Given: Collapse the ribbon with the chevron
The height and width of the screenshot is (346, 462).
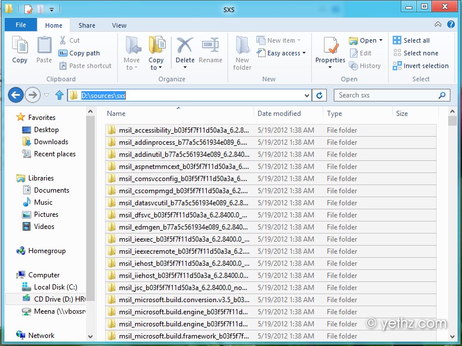Looking at the screenshot, I should pyautogui.click(x=438, y=24).
